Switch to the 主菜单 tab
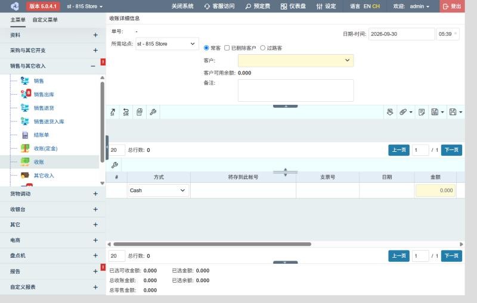The image size is (477, 303). [x=18, y=20]
